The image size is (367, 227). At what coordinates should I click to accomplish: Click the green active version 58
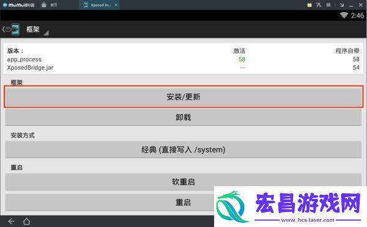pyautogui.click(x=242, y=59)
